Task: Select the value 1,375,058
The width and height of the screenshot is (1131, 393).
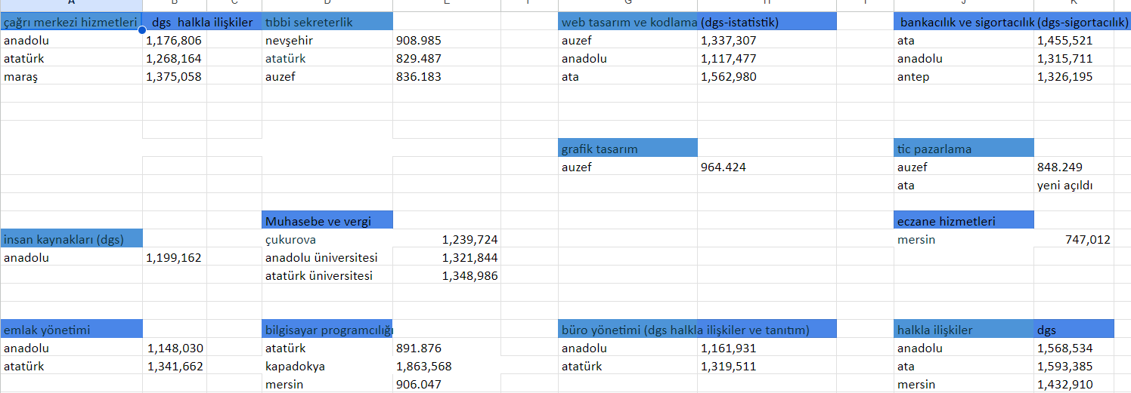Action: 174,76
